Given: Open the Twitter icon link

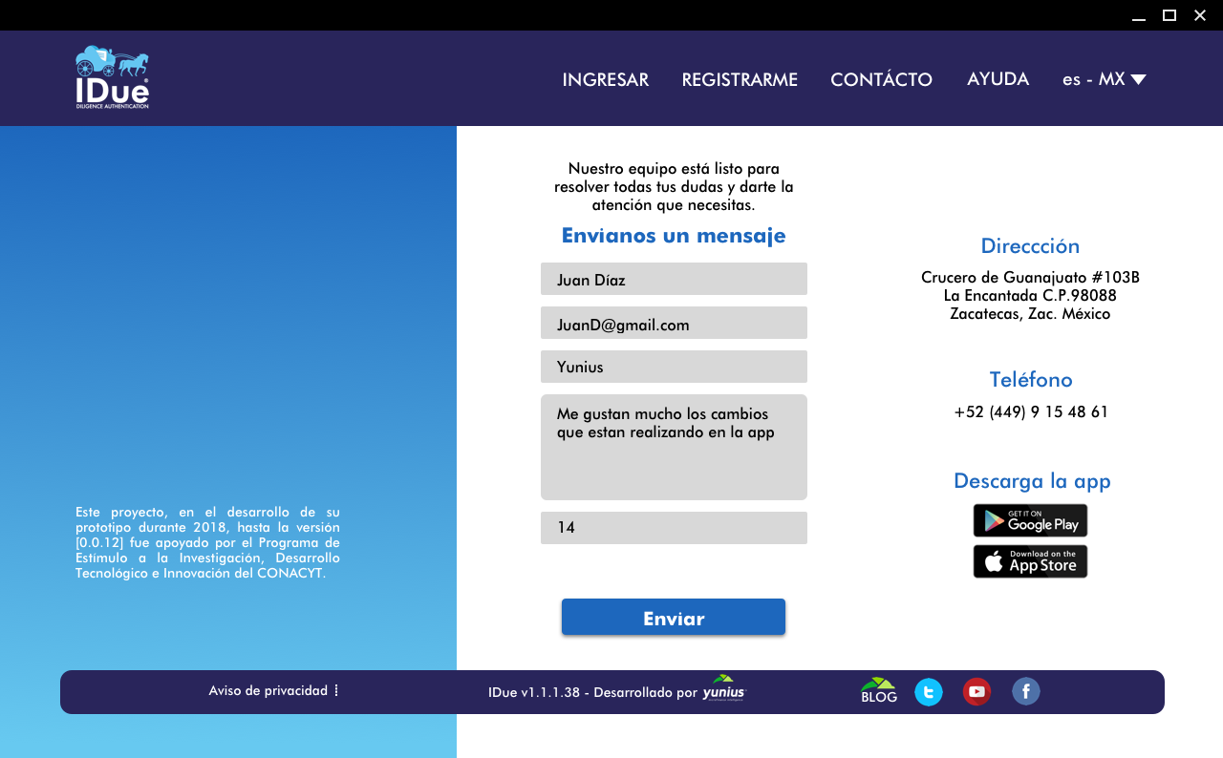Looking at the screenshot, I should (928, 692).
